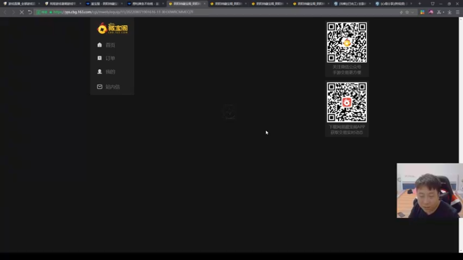
Task: Switch to the second browser tab
Action: pyautogui.click(x=63, y=3)
